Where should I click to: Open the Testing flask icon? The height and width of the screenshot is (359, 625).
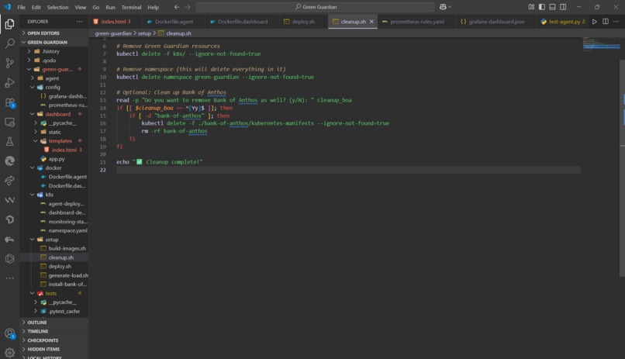coord(9,141)
